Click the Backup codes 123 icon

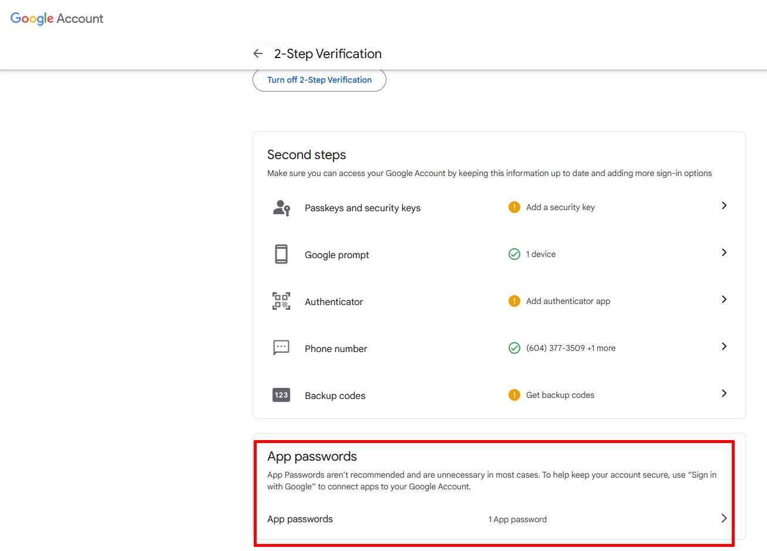(x=281, y=395)
